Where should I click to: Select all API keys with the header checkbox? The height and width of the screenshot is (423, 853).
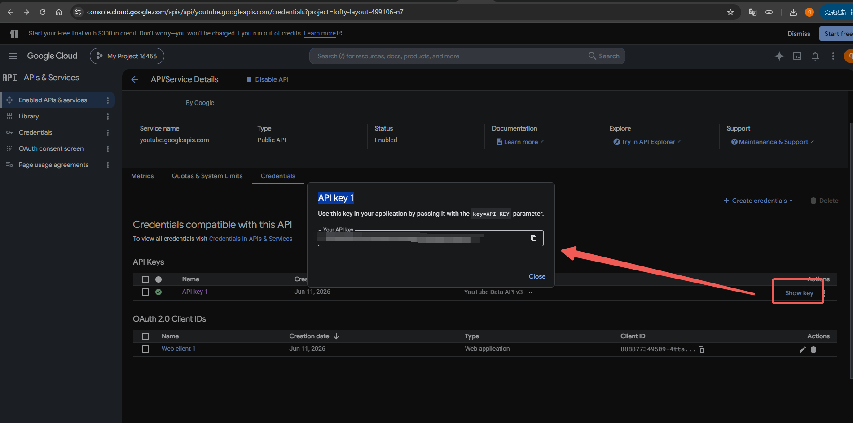(x=145, y=279)
